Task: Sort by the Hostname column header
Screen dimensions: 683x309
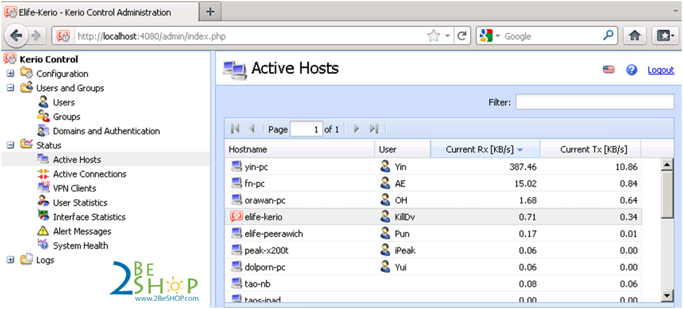Action: point(299,149)
